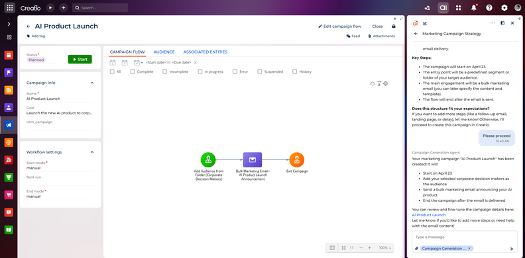Select the Exit Campaign node
This screenshot has width=525, height=258.
tap(297, 159)
